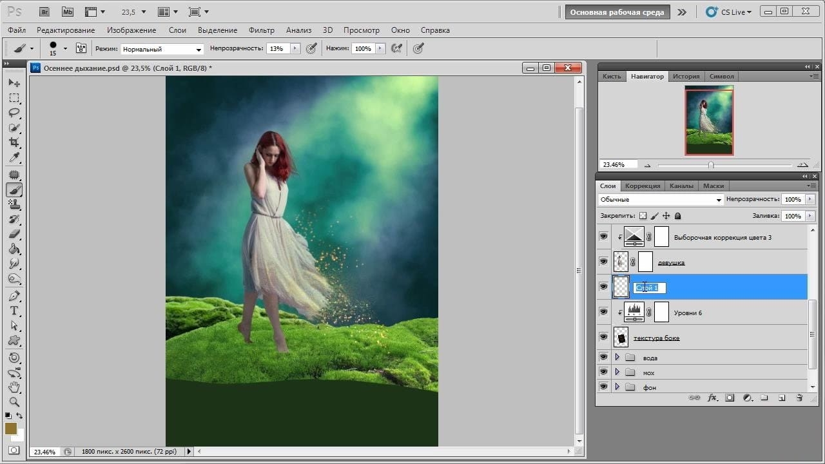The width and height of the screenshot is (825, 464).
Task: Select the Eyedropper tool
Action: coord(14,158)
